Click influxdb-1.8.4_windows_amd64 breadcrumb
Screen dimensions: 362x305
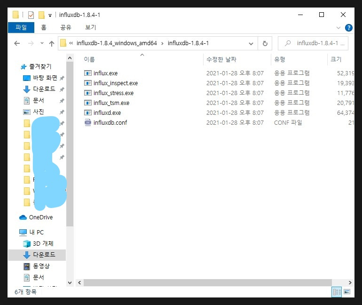coord(117,43)
